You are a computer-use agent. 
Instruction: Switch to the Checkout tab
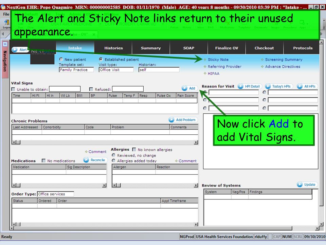pyautogui.click(x=264, y=48)
